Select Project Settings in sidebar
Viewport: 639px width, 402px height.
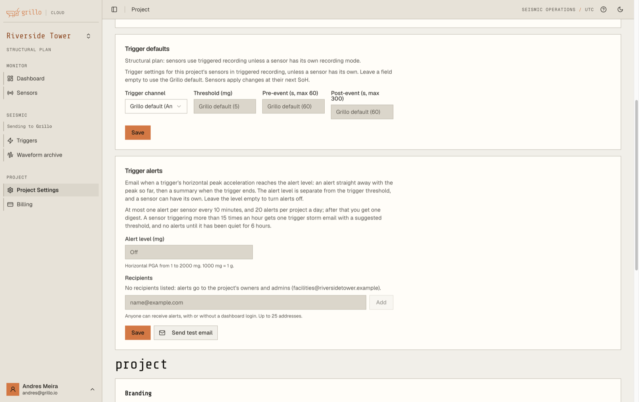[51, 190]
